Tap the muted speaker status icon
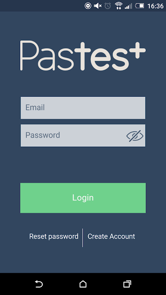The height and width of the screenshot is (295, 166). click(98, 6)
